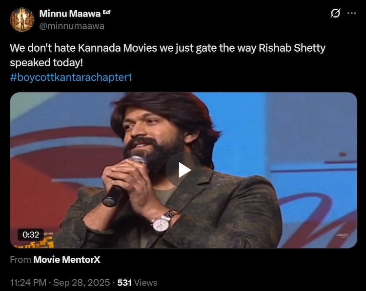Open the @minnumaawa handle link
The image size is (366, 291).
(x=72, y=26)
